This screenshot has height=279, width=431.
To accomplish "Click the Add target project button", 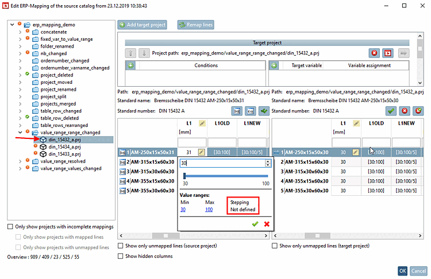I will pyautogui.click(x=142, y=25).
